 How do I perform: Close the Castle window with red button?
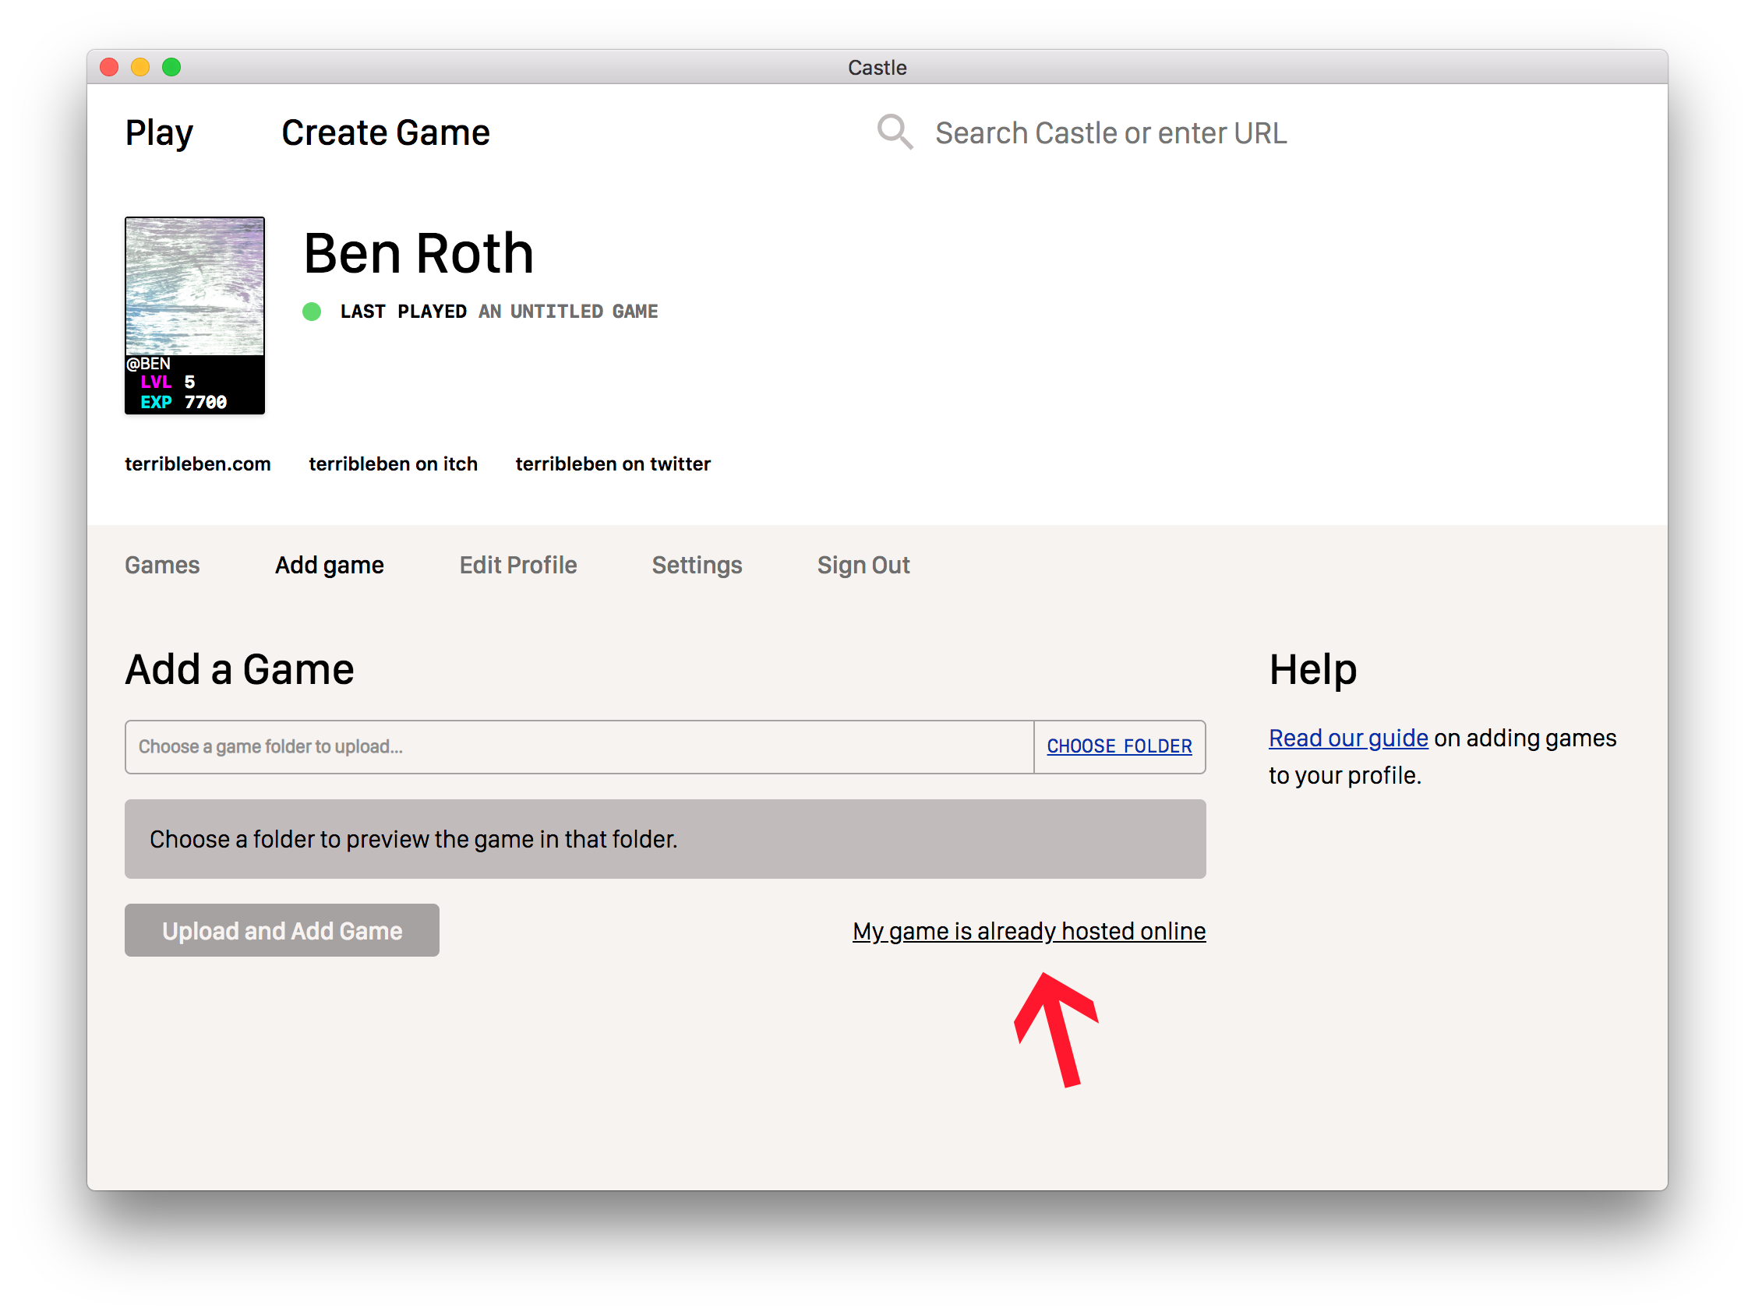(x=109, y=68)
